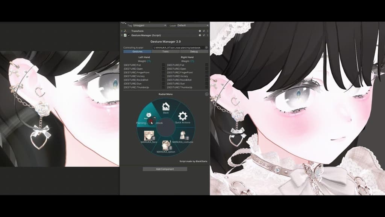Click the Add Component button

(x=165, y=169)
